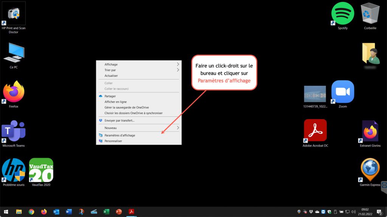The width and height of the screenshot is (387, 217).
Task: Expand the Nouveau submenu
Action: click(138, 128)
